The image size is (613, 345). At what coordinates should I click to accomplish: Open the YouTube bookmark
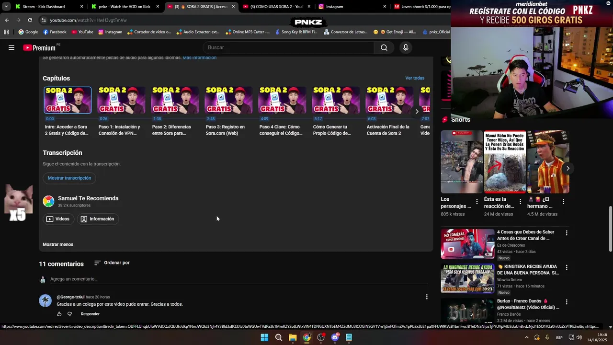(x=82, y=32)
